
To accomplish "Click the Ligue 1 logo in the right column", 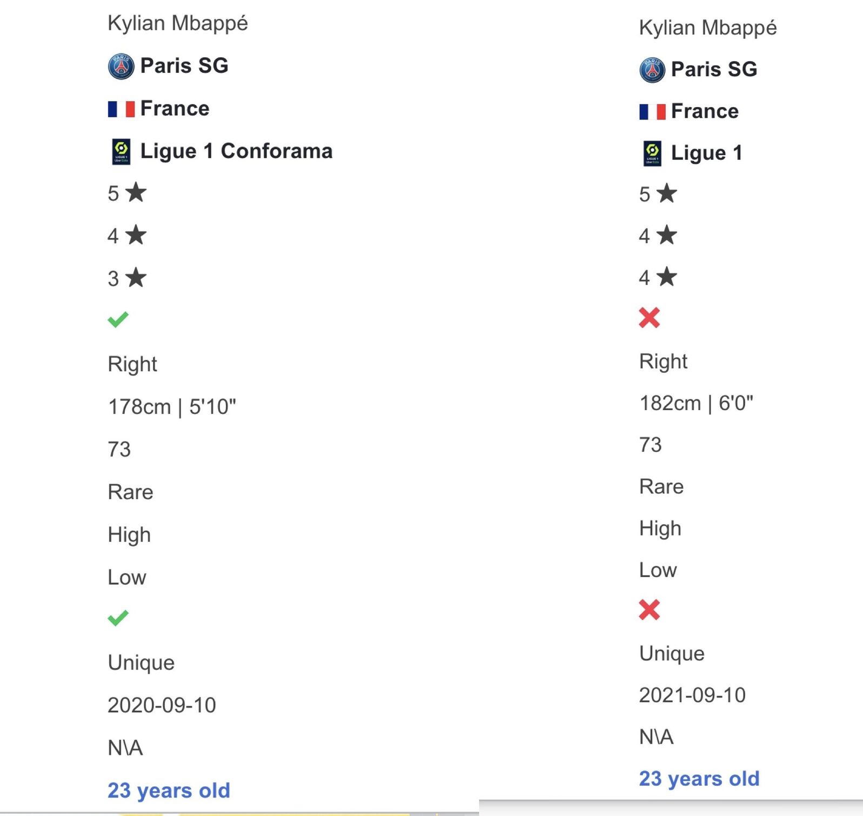I will coord(652,153).
